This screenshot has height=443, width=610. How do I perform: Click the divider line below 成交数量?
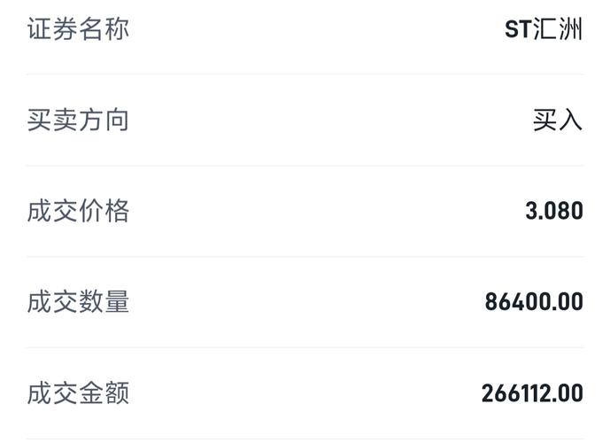305,348
